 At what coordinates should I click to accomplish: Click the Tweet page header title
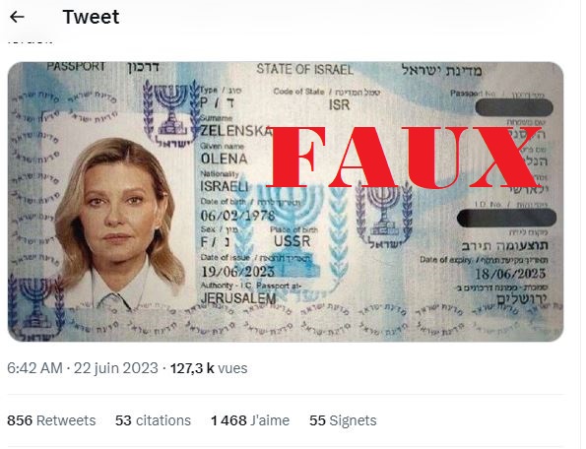(92, 17)
